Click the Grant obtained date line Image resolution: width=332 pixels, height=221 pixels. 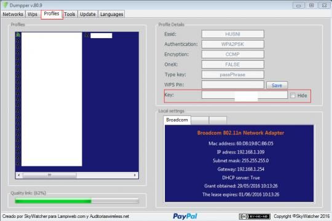tap(241, 186)
